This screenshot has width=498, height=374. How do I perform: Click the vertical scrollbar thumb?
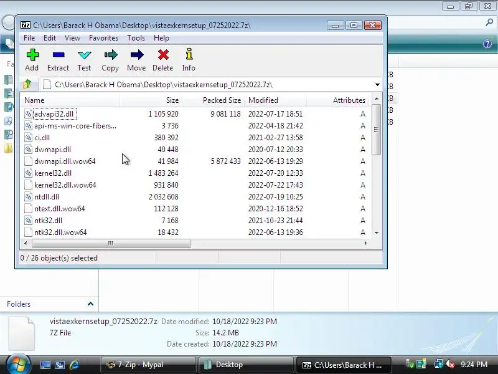(x=377, y=130)
